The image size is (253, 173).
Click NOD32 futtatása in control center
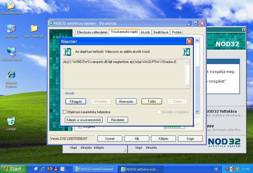point(222,111)
